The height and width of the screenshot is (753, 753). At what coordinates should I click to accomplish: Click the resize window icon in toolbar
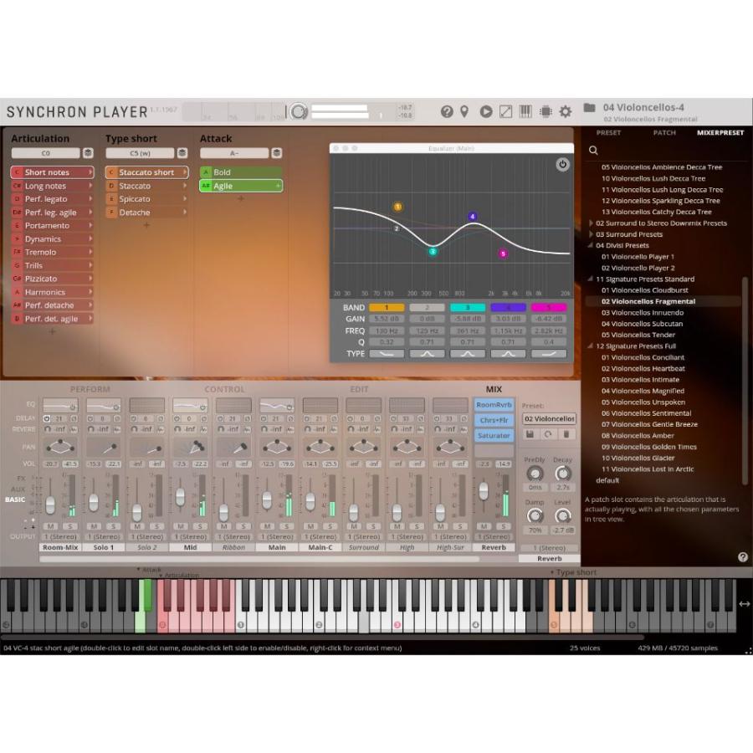505,112
